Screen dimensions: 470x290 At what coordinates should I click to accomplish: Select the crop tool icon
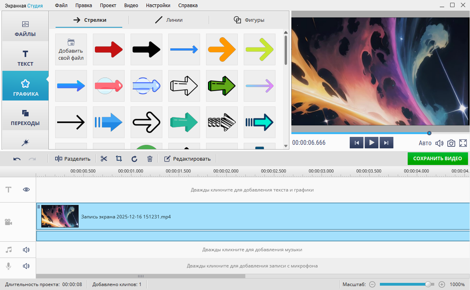pyautogui.click(x=119, y=159)
